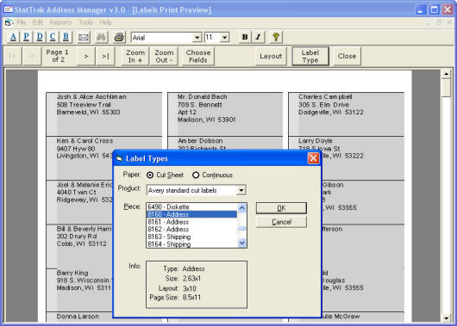Image resolution: width=457 pixels, height=326 pixels.
Task: Confirm with OK button
Action: [281, 208]
